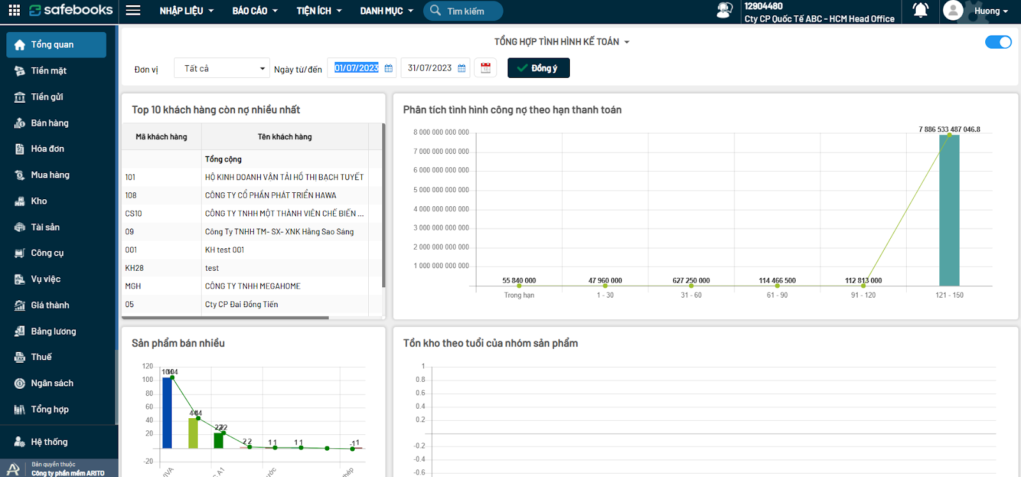The width and height of the screenshot is (1021, 477).
Task: Click the Tài sản sidebar icon
Action: pyautogui.click(x=20, y=227)
